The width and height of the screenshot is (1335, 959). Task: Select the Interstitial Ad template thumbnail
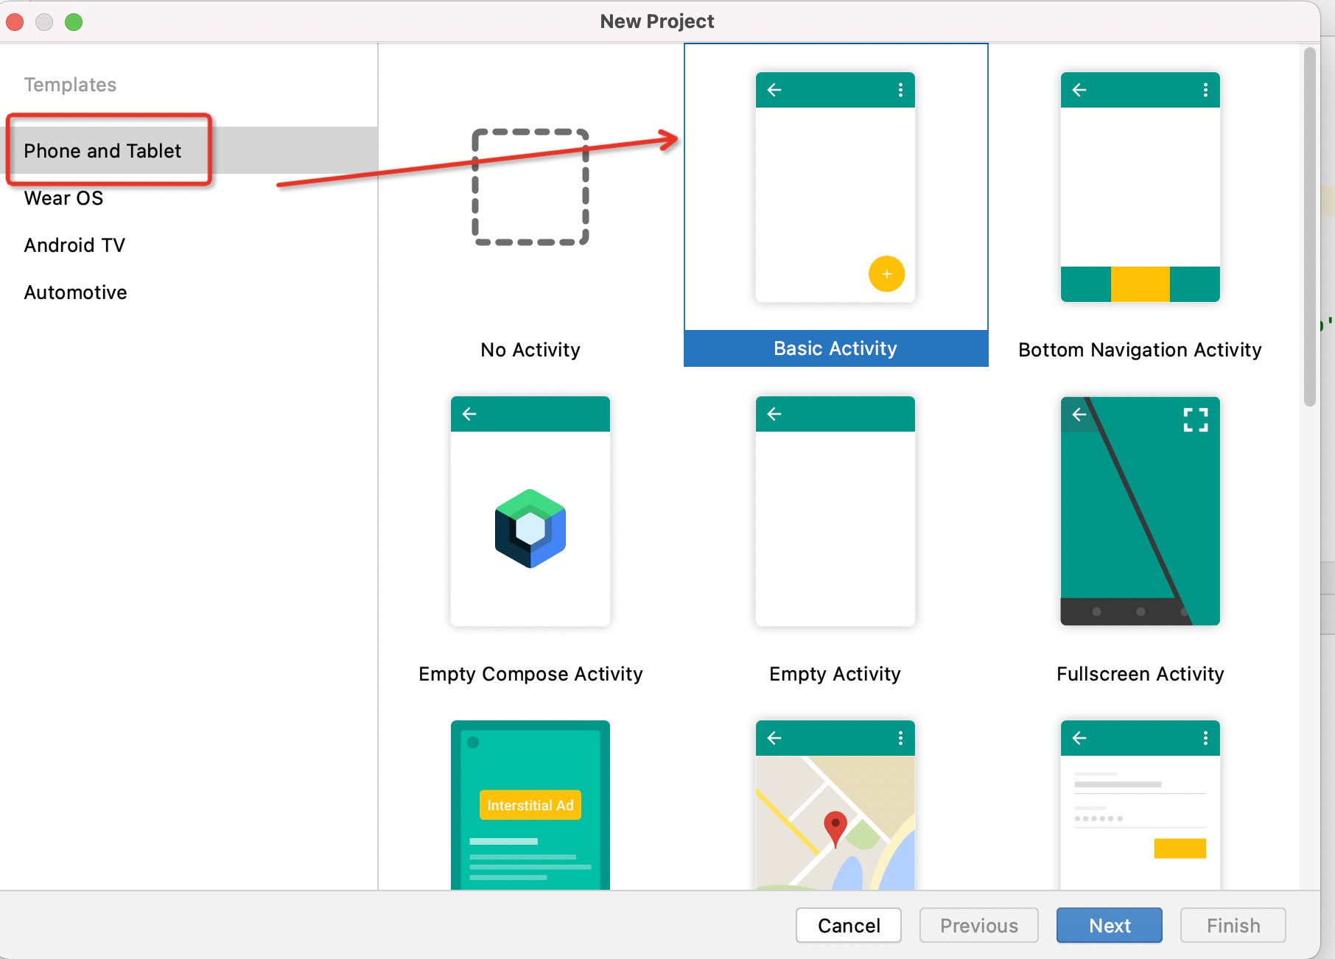pos(530,805)
